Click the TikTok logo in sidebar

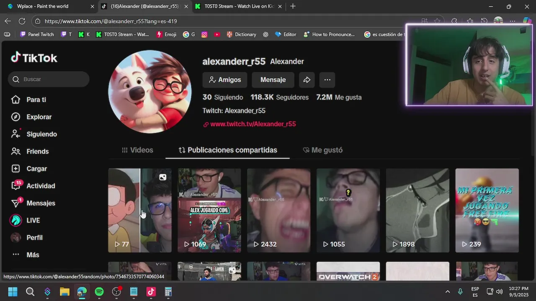click(34, 58)
